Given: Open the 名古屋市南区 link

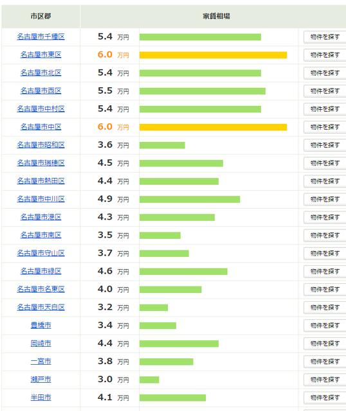Looking at the screenshot, I should pyautogui.click(x=41, y=235).
